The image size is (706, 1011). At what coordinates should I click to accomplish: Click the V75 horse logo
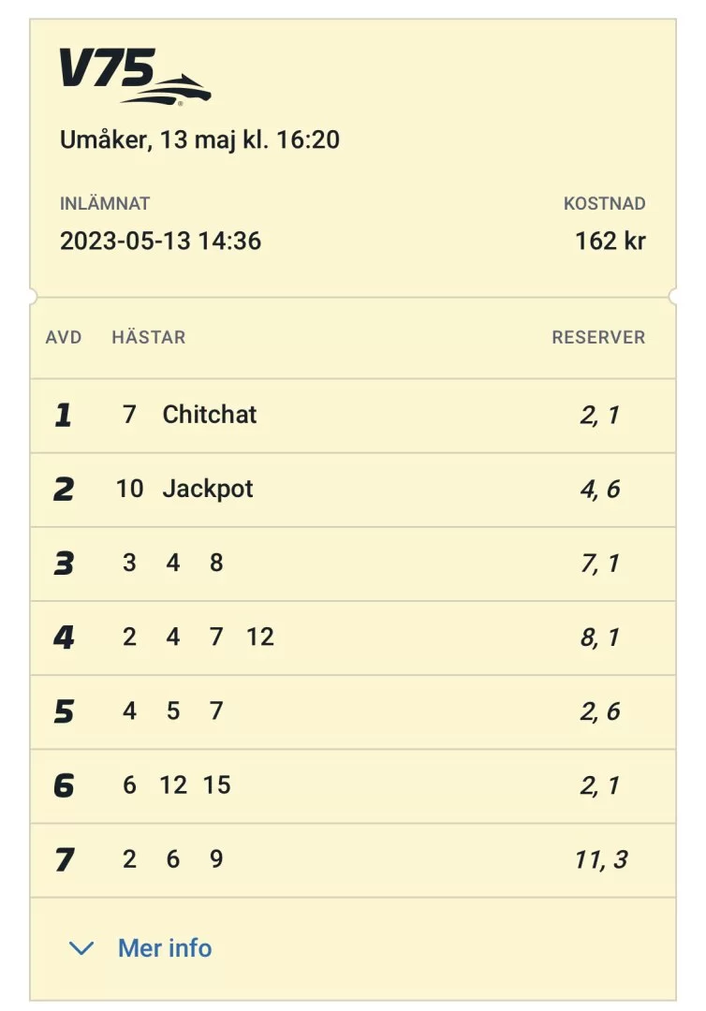(135, 76)
